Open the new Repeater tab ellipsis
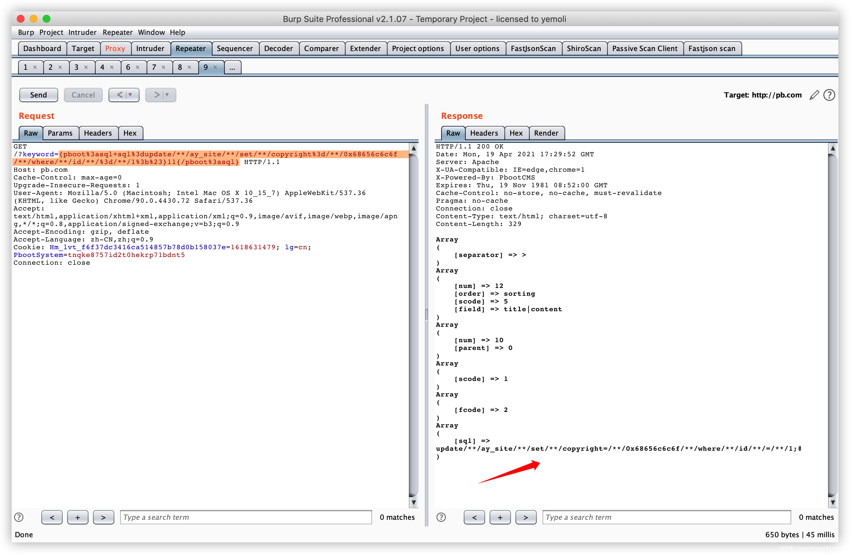Image resolution: width=850 pixels, height=554 pixels. pyautogui.click(x=233, y=67)
